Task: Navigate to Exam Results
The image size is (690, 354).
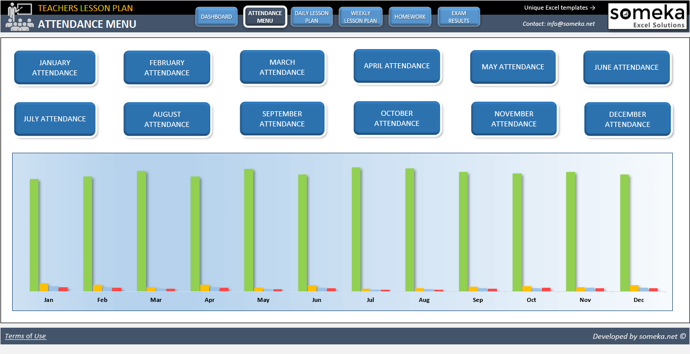Action: (x=458, y=17)
